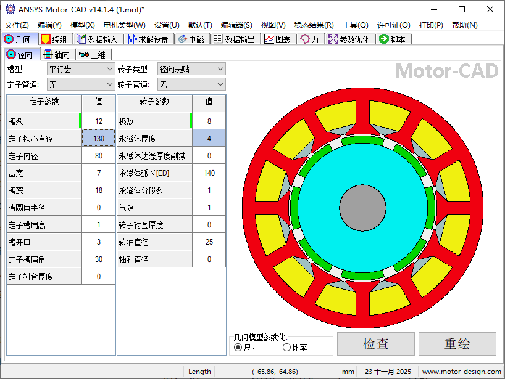Open the 数据输入 input data tab
The width and height of the screenshot is (505, 379).
[x=98, y=39]
